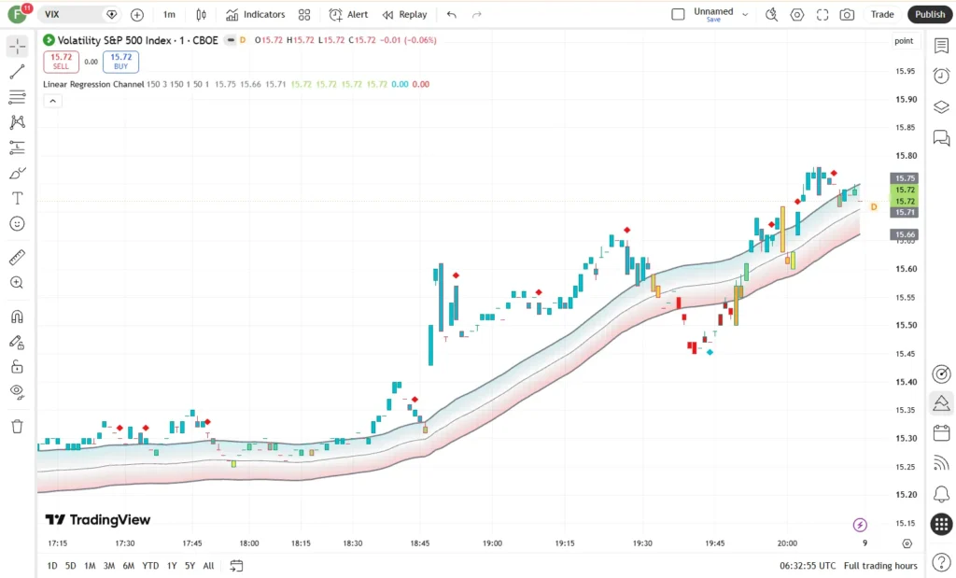
Task: Open the notifications bell icon
Action: 941,493
